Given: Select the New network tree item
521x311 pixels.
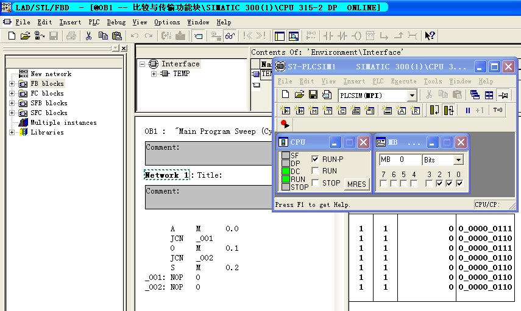Looking at the screenshot, I should pos(51,74).
